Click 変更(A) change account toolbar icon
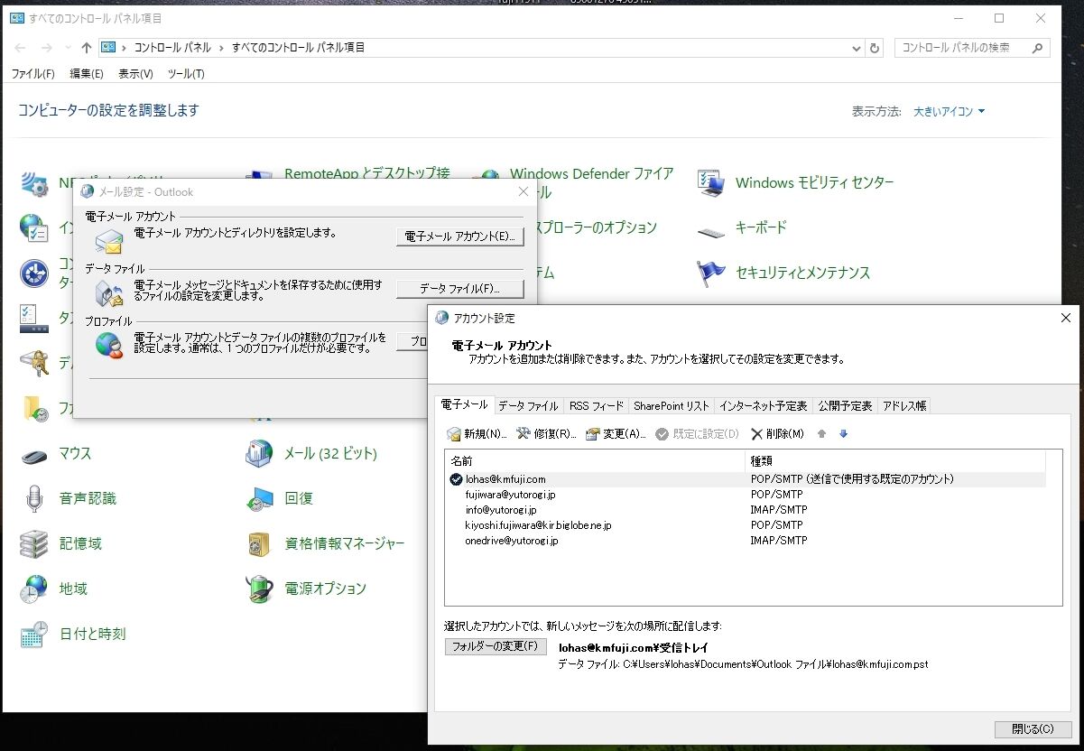The height and width of the screenshot is (751, 1084). (x=593, y=434)
